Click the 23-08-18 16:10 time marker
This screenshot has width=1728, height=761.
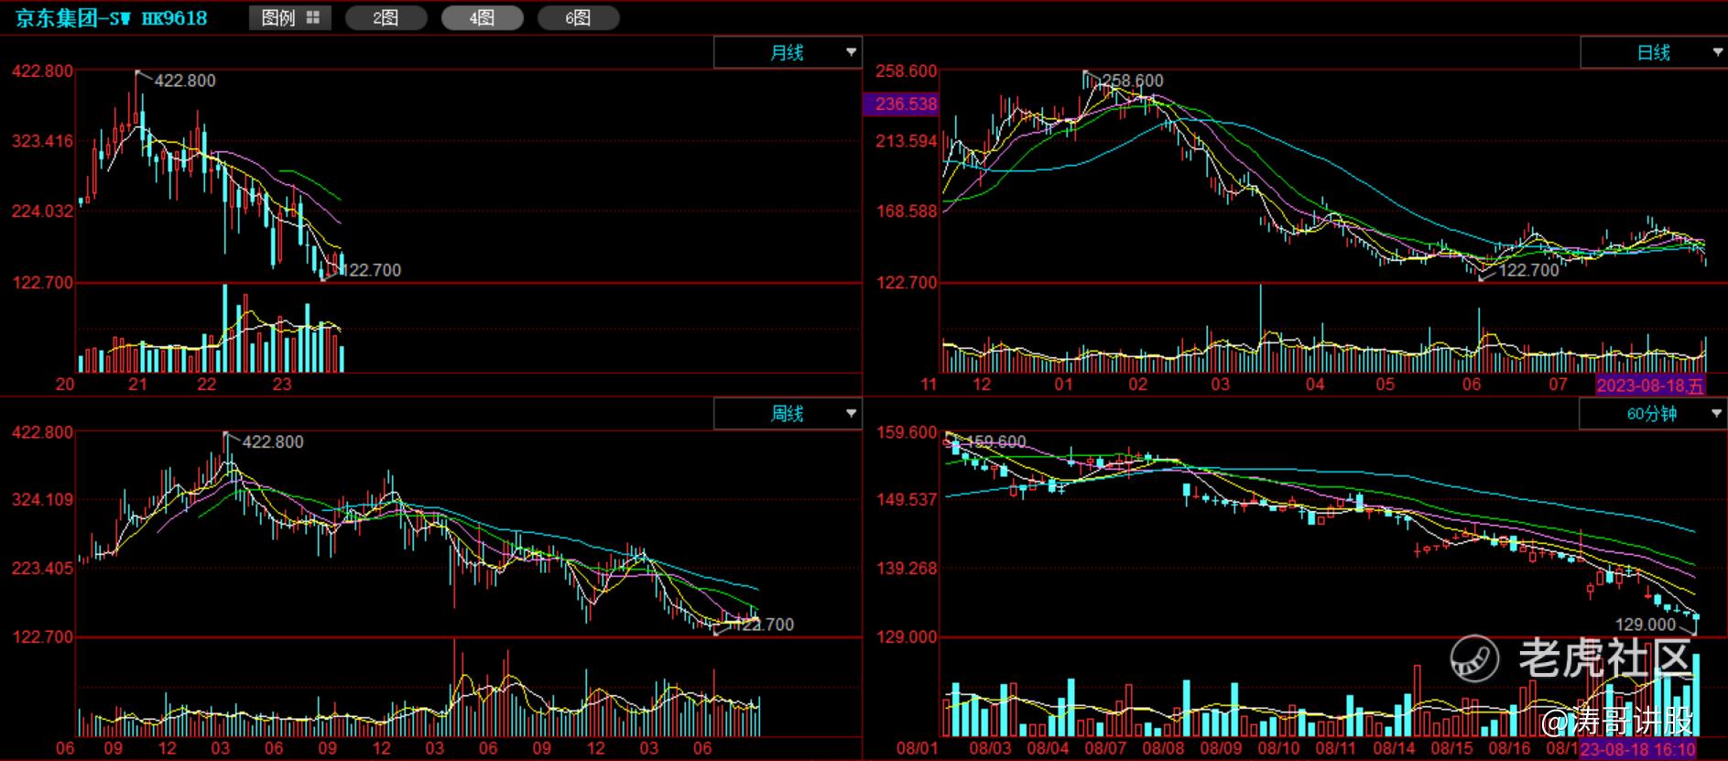(x=1638, y=749)
